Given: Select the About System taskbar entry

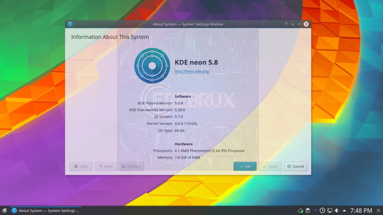Looking at the screenshot, I should pyautogui.click(x=45, y=211).
